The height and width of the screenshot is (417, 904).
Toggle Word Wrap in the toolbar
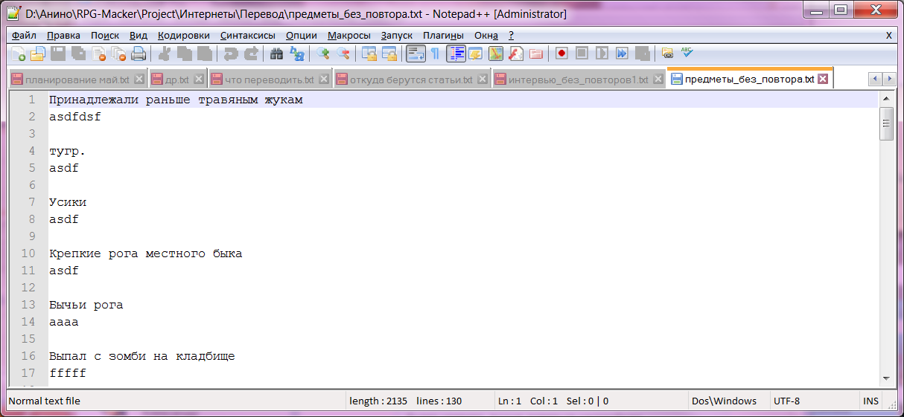pyautogui.click(x=415, y=54)
